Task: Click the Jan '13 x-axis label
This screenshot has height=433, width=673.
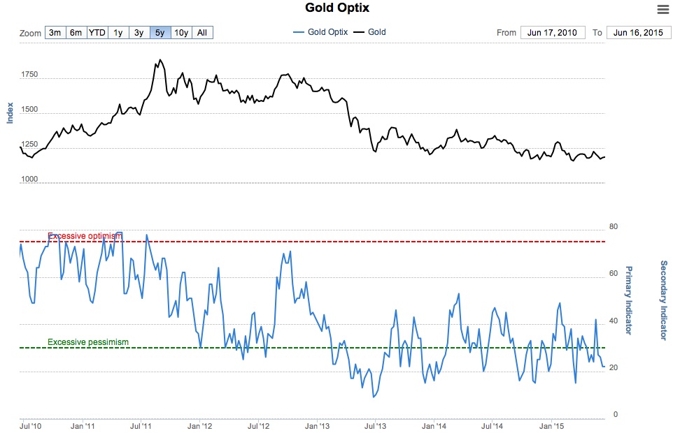Action: pos(318,425)
